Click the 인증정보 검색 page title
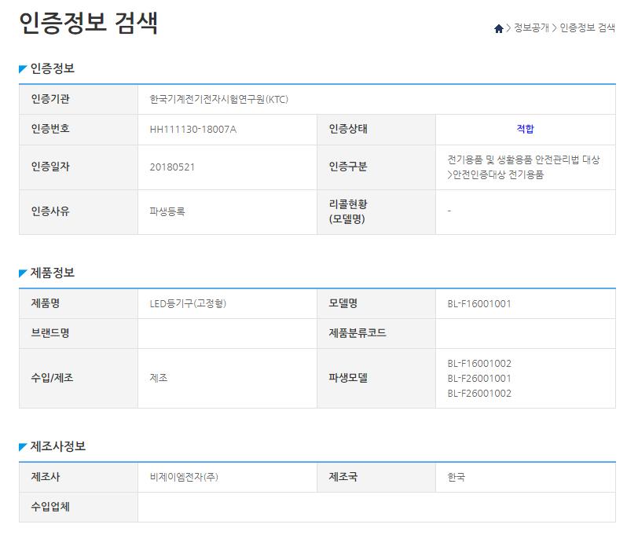The image size is (638, 539). [x=88, y=23]
